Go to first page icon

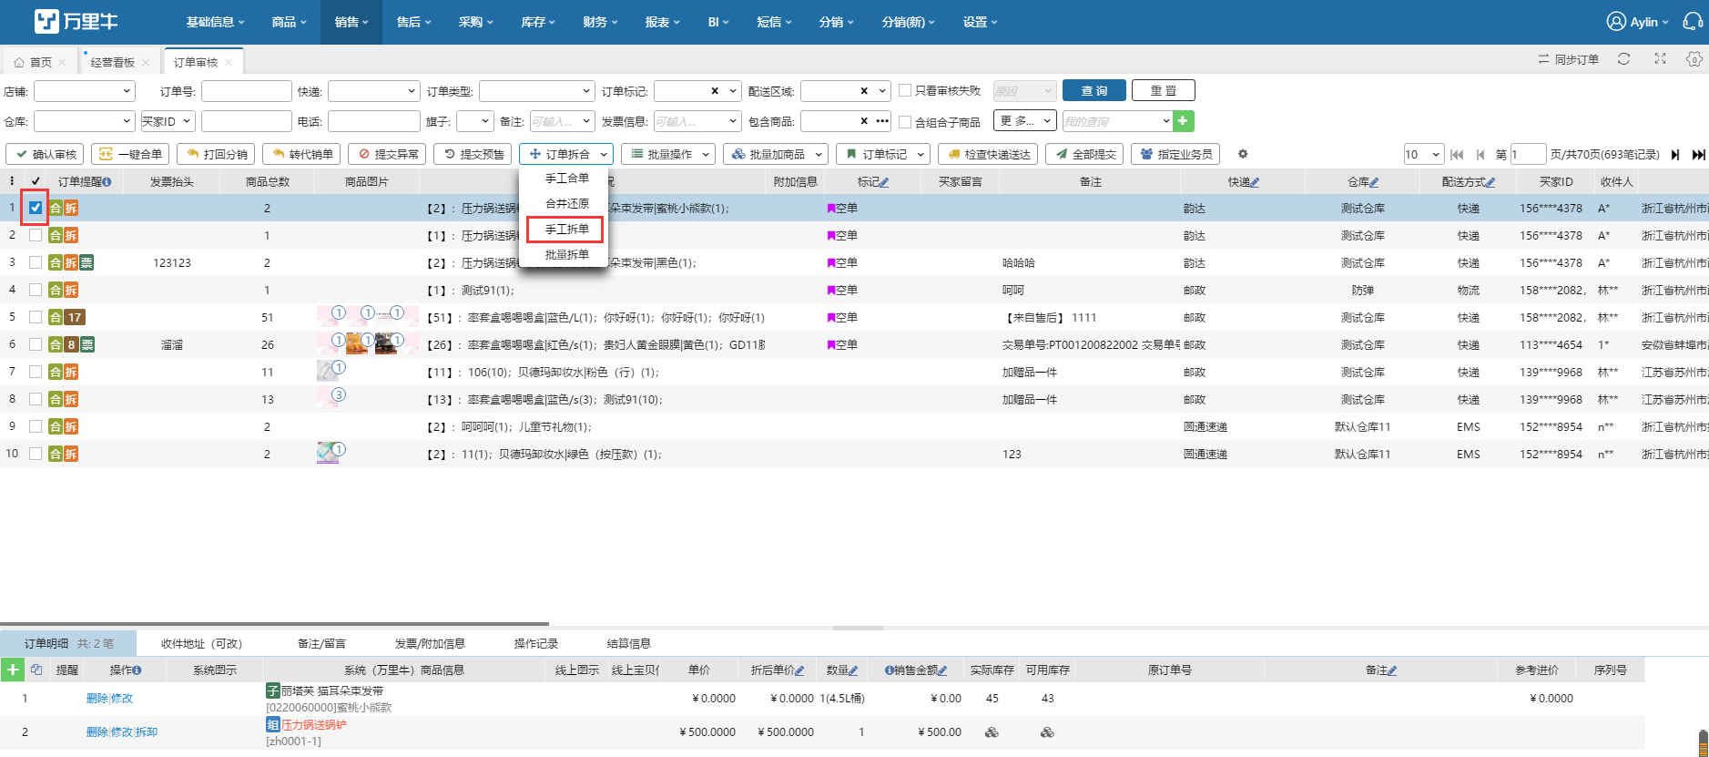point(1457,155)
